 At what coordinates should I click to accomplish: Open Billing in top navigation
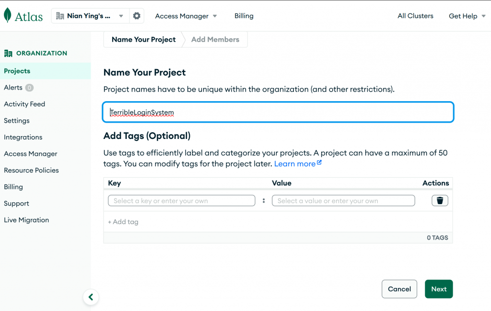[244, 16]
